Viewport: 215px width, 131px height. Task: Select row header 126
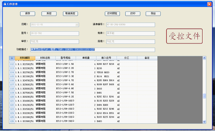[x=12, y=121]
